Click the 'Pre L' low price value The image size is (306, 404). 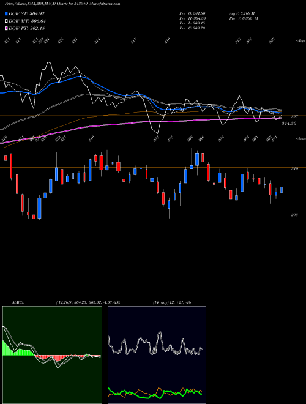[x=192, y=23]
